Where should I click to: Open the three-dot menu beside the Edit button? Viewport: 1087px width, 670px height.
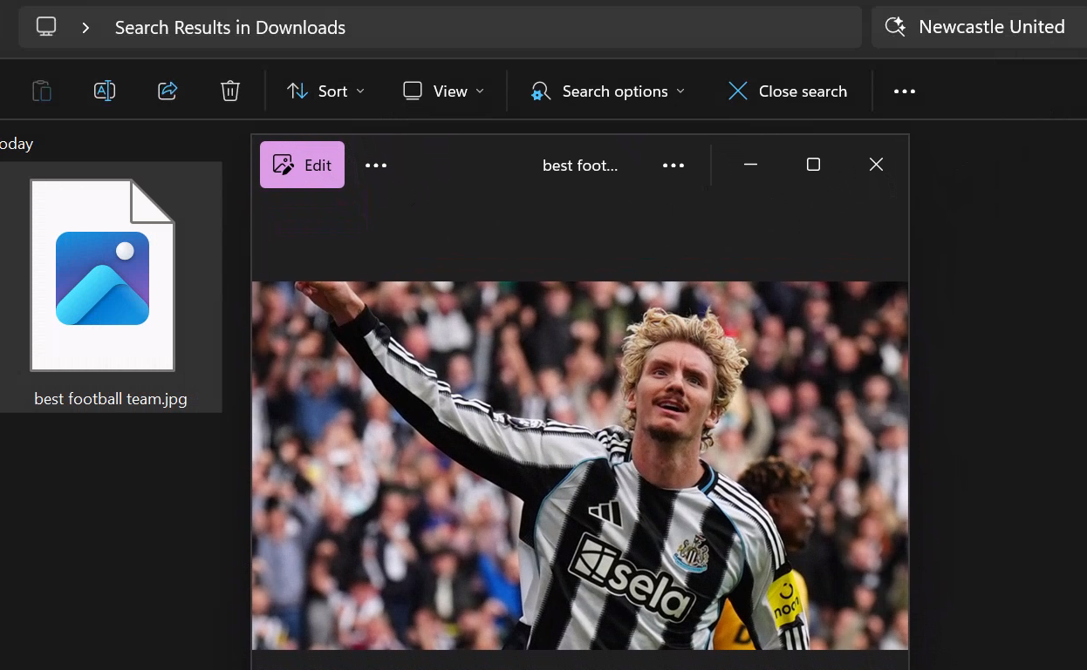tap(376, 166)
